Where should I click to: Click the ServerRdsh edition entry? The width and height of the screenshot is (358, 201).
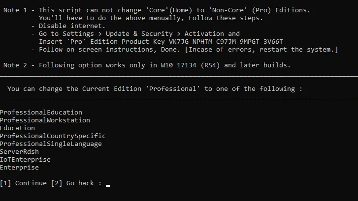tap(19, 152)
